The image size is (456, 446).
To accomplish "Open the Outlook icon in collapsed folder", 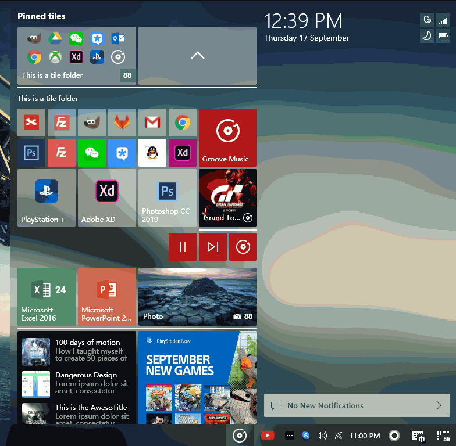I will click(118, 38).
